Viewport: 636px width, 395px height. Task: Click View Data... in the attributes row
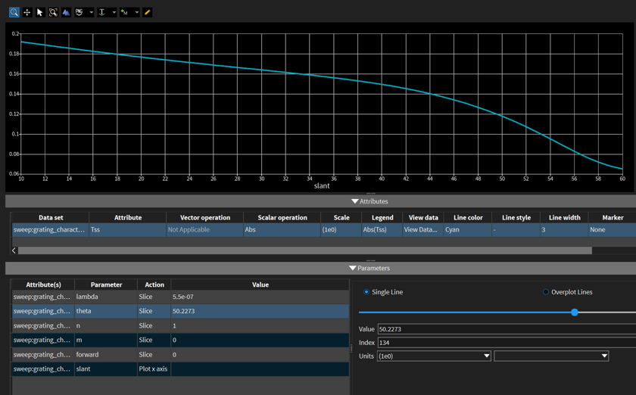coord(422,229)
